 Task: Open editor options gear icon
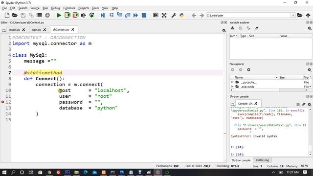(224, 30)
